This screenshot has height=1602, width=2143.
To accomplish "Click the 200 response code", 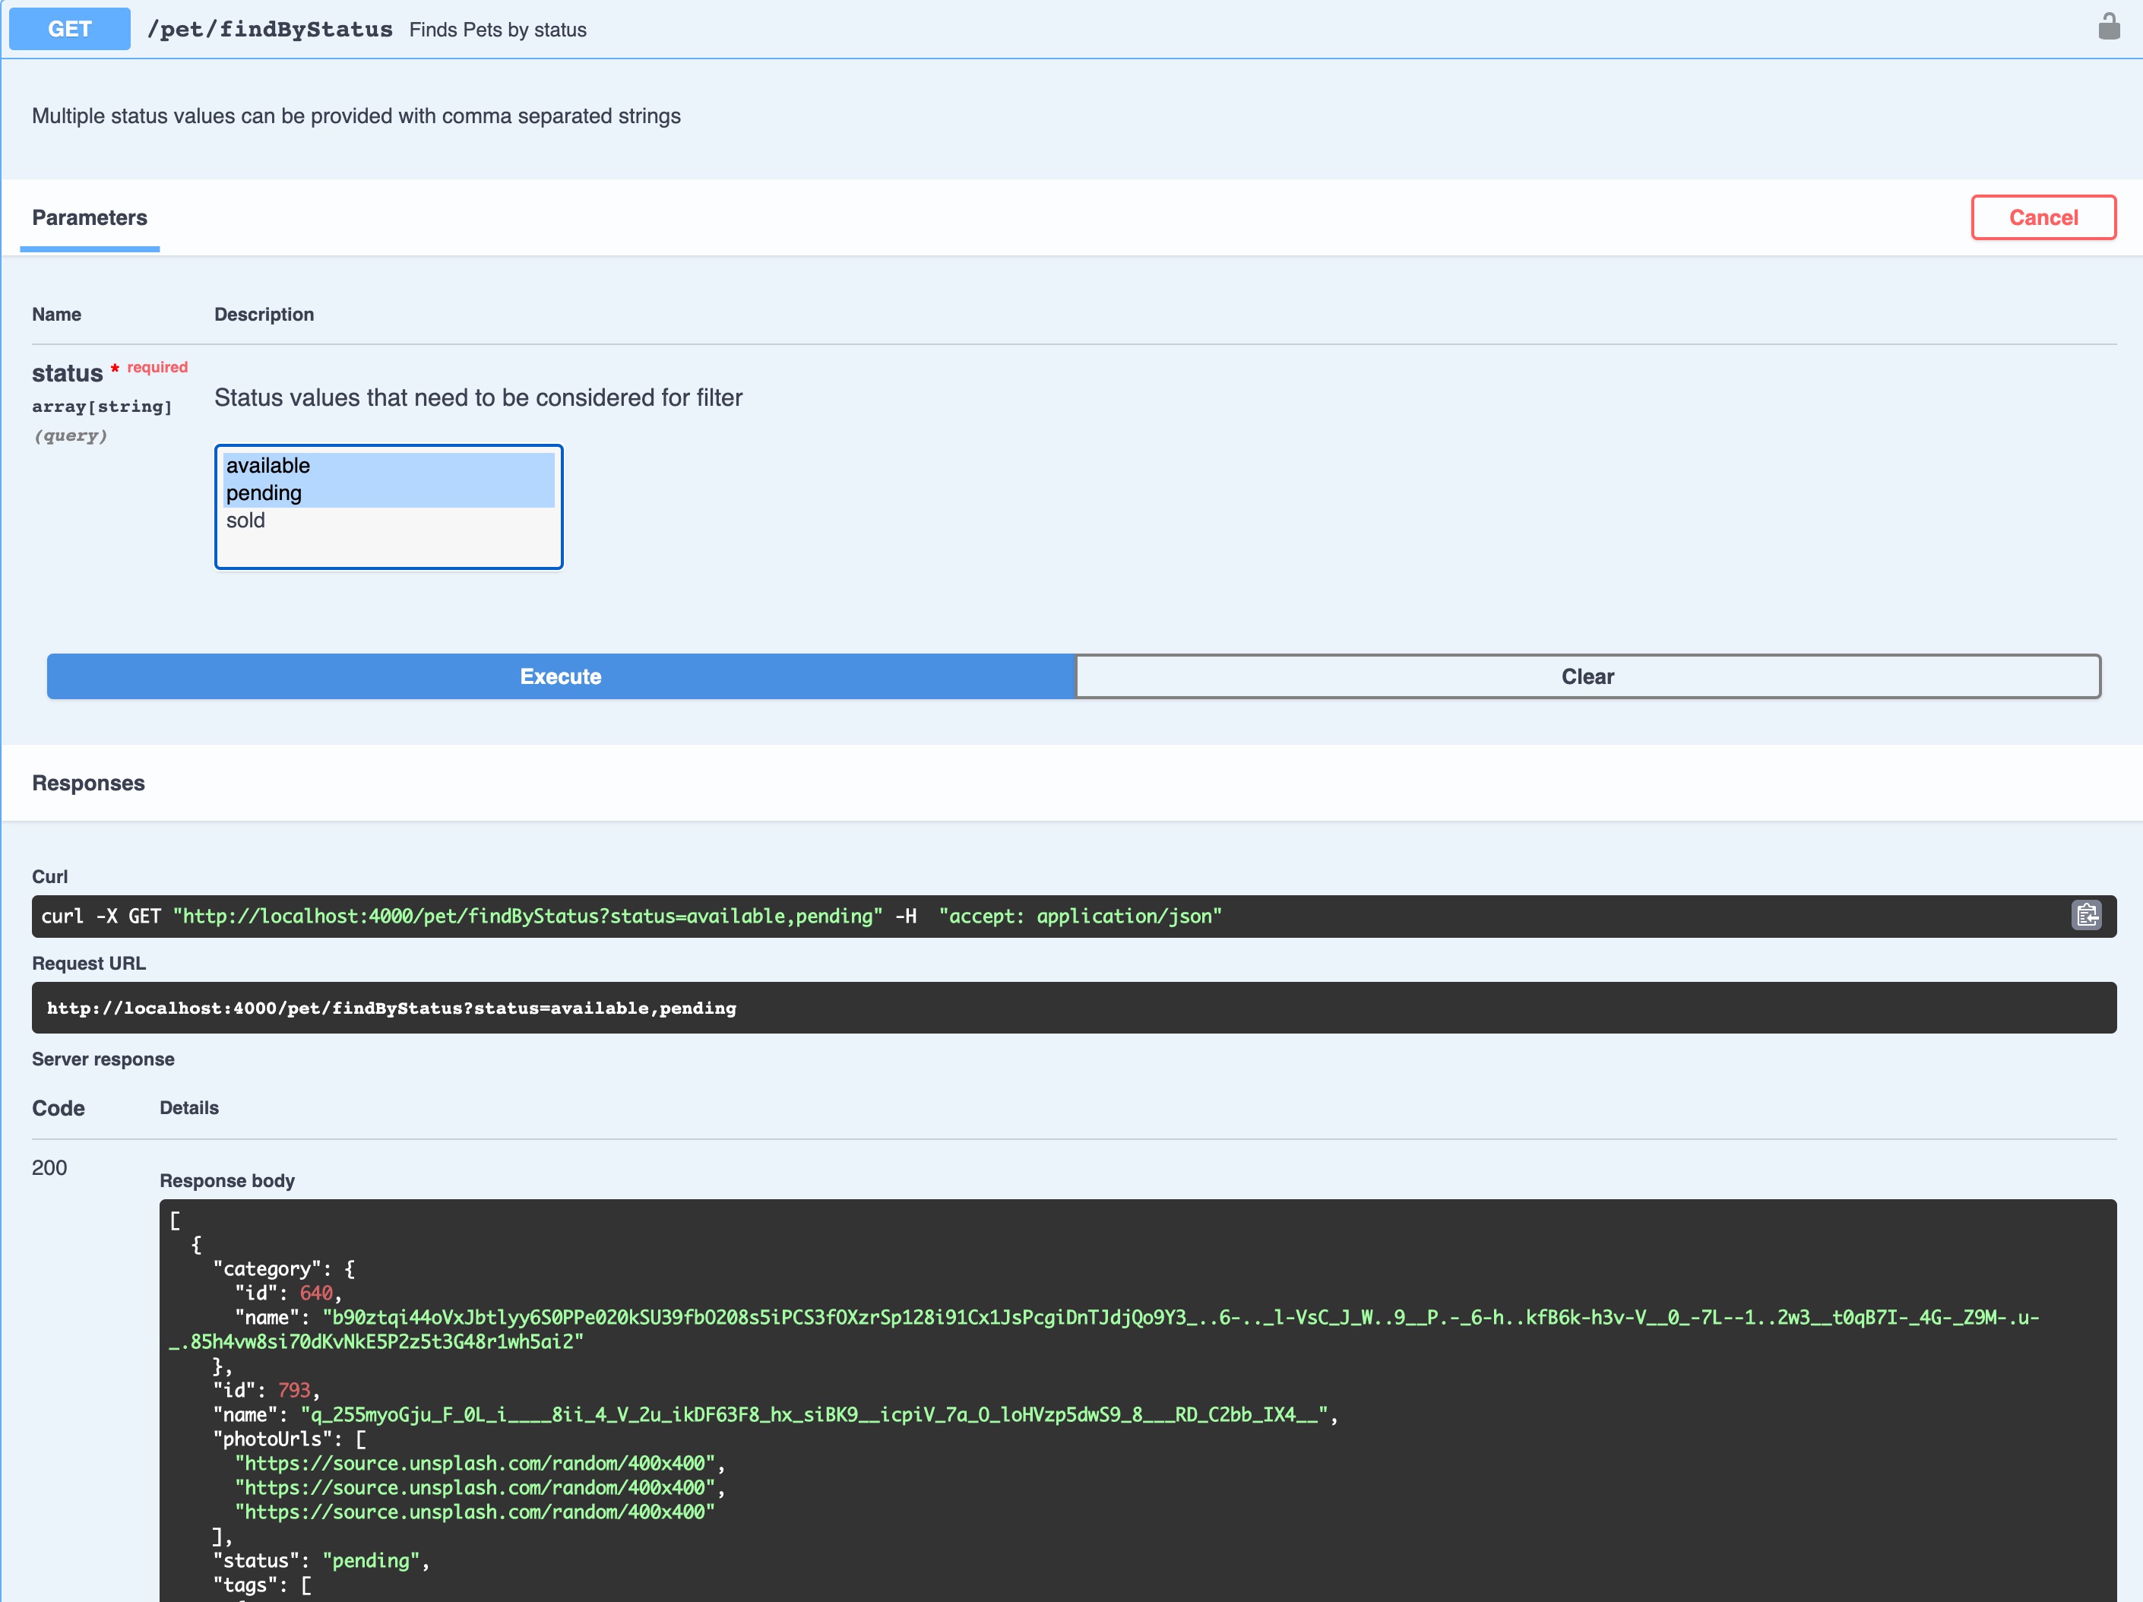I will [x=49, y=1167].
